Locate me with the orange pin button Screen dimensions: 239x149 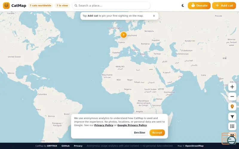pyautogui.click(x=232, y=106)
